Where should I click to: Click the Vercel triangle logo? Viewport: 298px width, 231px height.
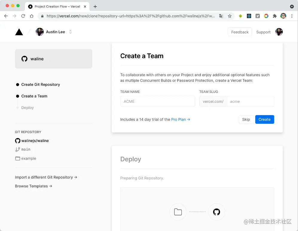tap(19, 32)
